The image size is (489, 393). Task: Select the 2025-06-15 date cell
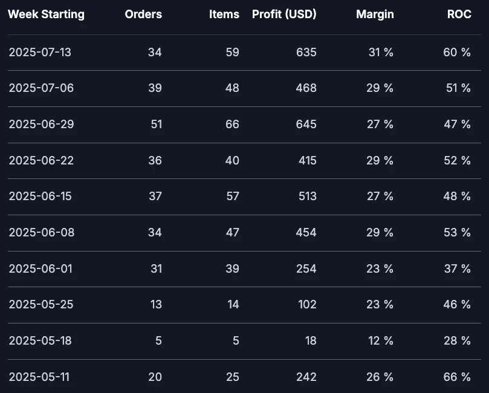coord(40,196)
